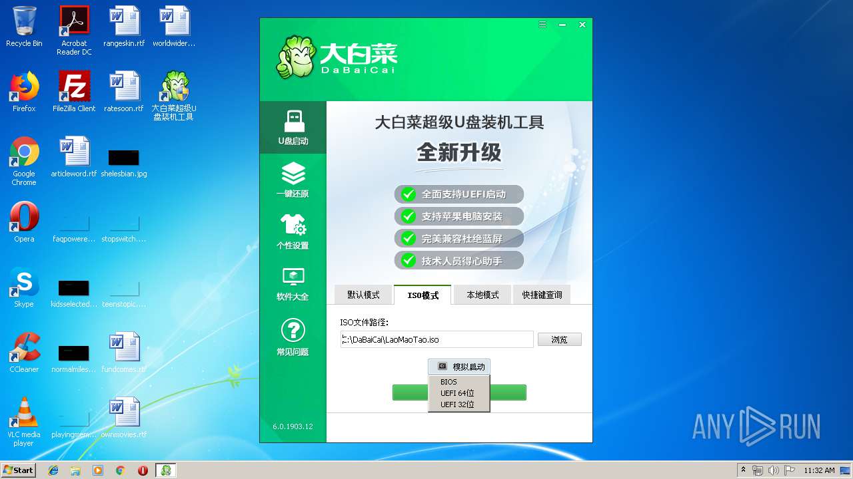Open the Action Center flag icon
Screen dimensions: 853x479
point(790,470)
